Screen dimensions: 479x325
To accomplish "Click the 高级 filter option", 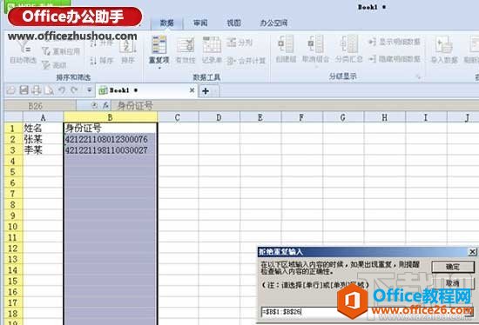I will 54,65.
